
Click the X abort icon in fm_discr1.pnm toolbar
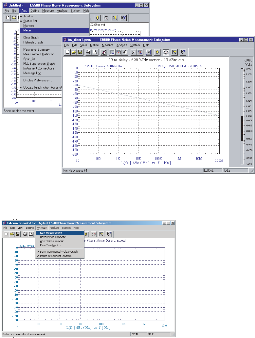click(x=133, y=52)
